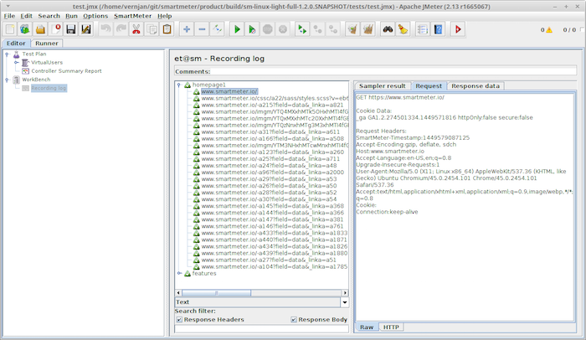
Task: Open the Run menu
Action: tap(71, 16)
